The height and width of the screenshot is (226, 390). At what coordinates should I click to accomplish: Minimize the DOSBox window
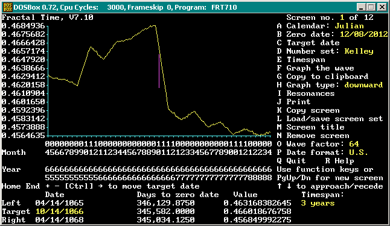coord(360,7)
